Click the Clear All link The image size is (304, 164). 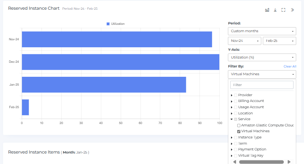click(x=290, y=66)
